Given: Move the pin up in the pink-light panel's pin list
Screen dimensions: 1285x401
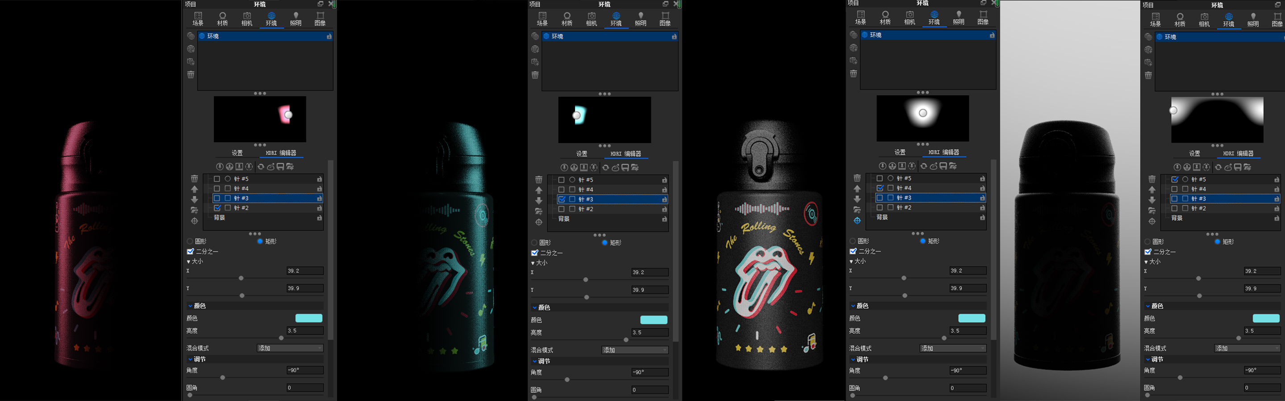Looking at the screenshot, I should coord(195,189).
